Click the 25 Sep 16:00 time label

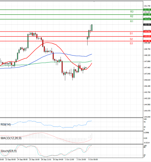34,160
